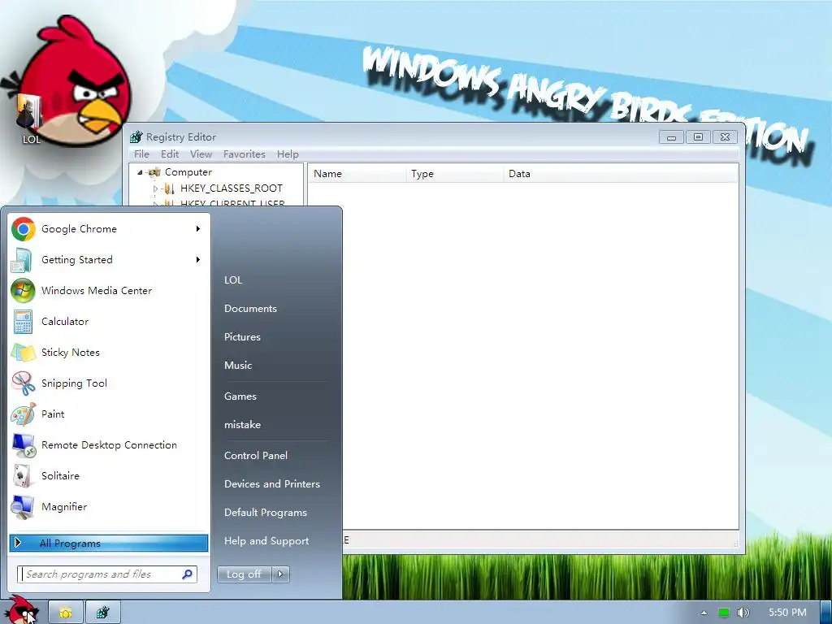This screenshot has width=832, height=624.
Task: Select HKEY_CLASSES_ROOT tree label
Action: tap(232, 188)
